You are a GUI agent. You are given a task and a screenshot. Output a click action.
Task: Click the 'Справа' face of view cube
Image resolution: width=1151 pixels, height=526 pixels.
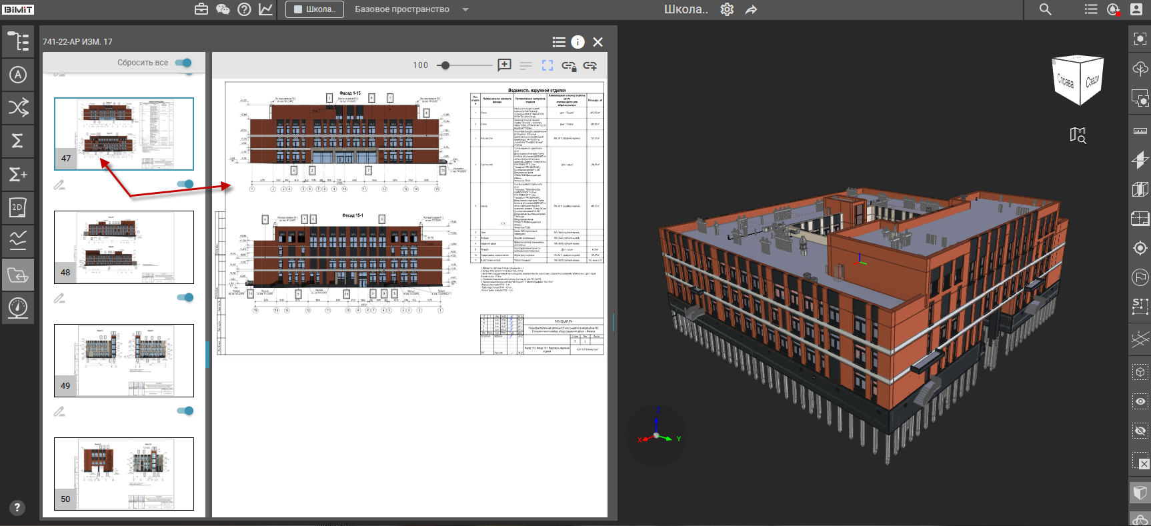[1066, 82]
